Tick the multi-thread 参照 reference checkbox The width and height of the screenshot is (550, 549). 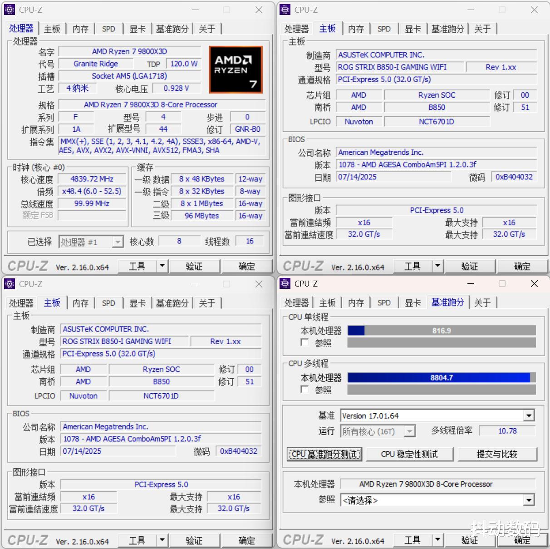(x=305, y=390)
